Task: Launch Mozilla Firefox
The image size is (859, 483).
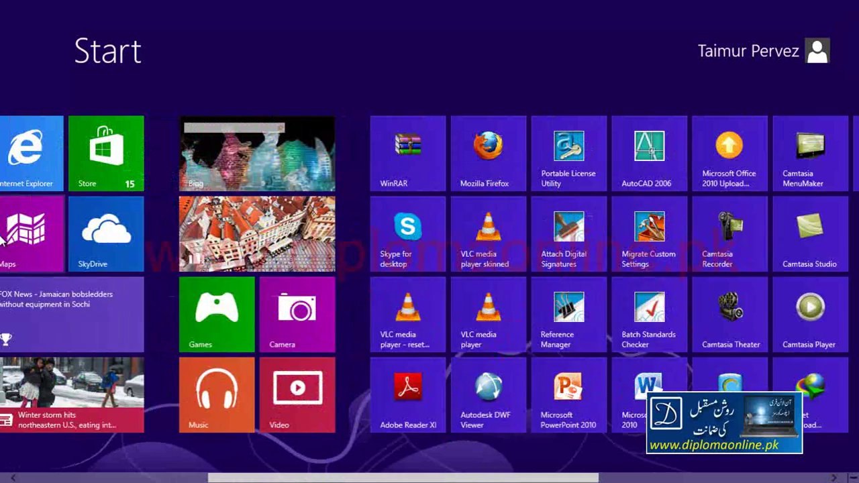Action: 489,154
